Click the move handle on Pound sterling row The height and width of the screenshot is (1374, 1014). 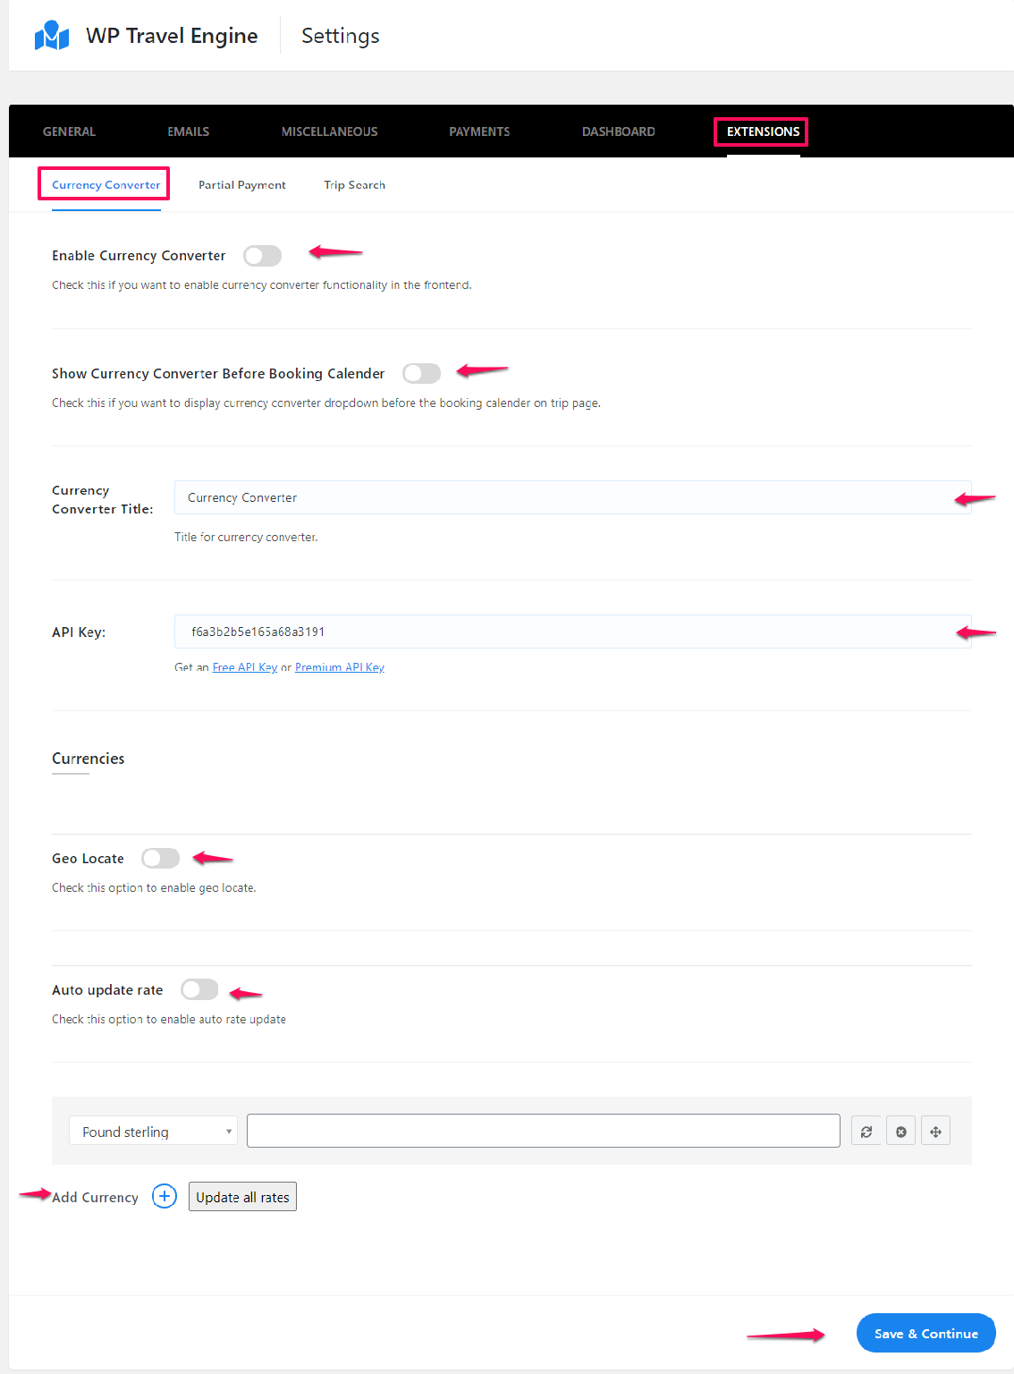pos(935,1132)
